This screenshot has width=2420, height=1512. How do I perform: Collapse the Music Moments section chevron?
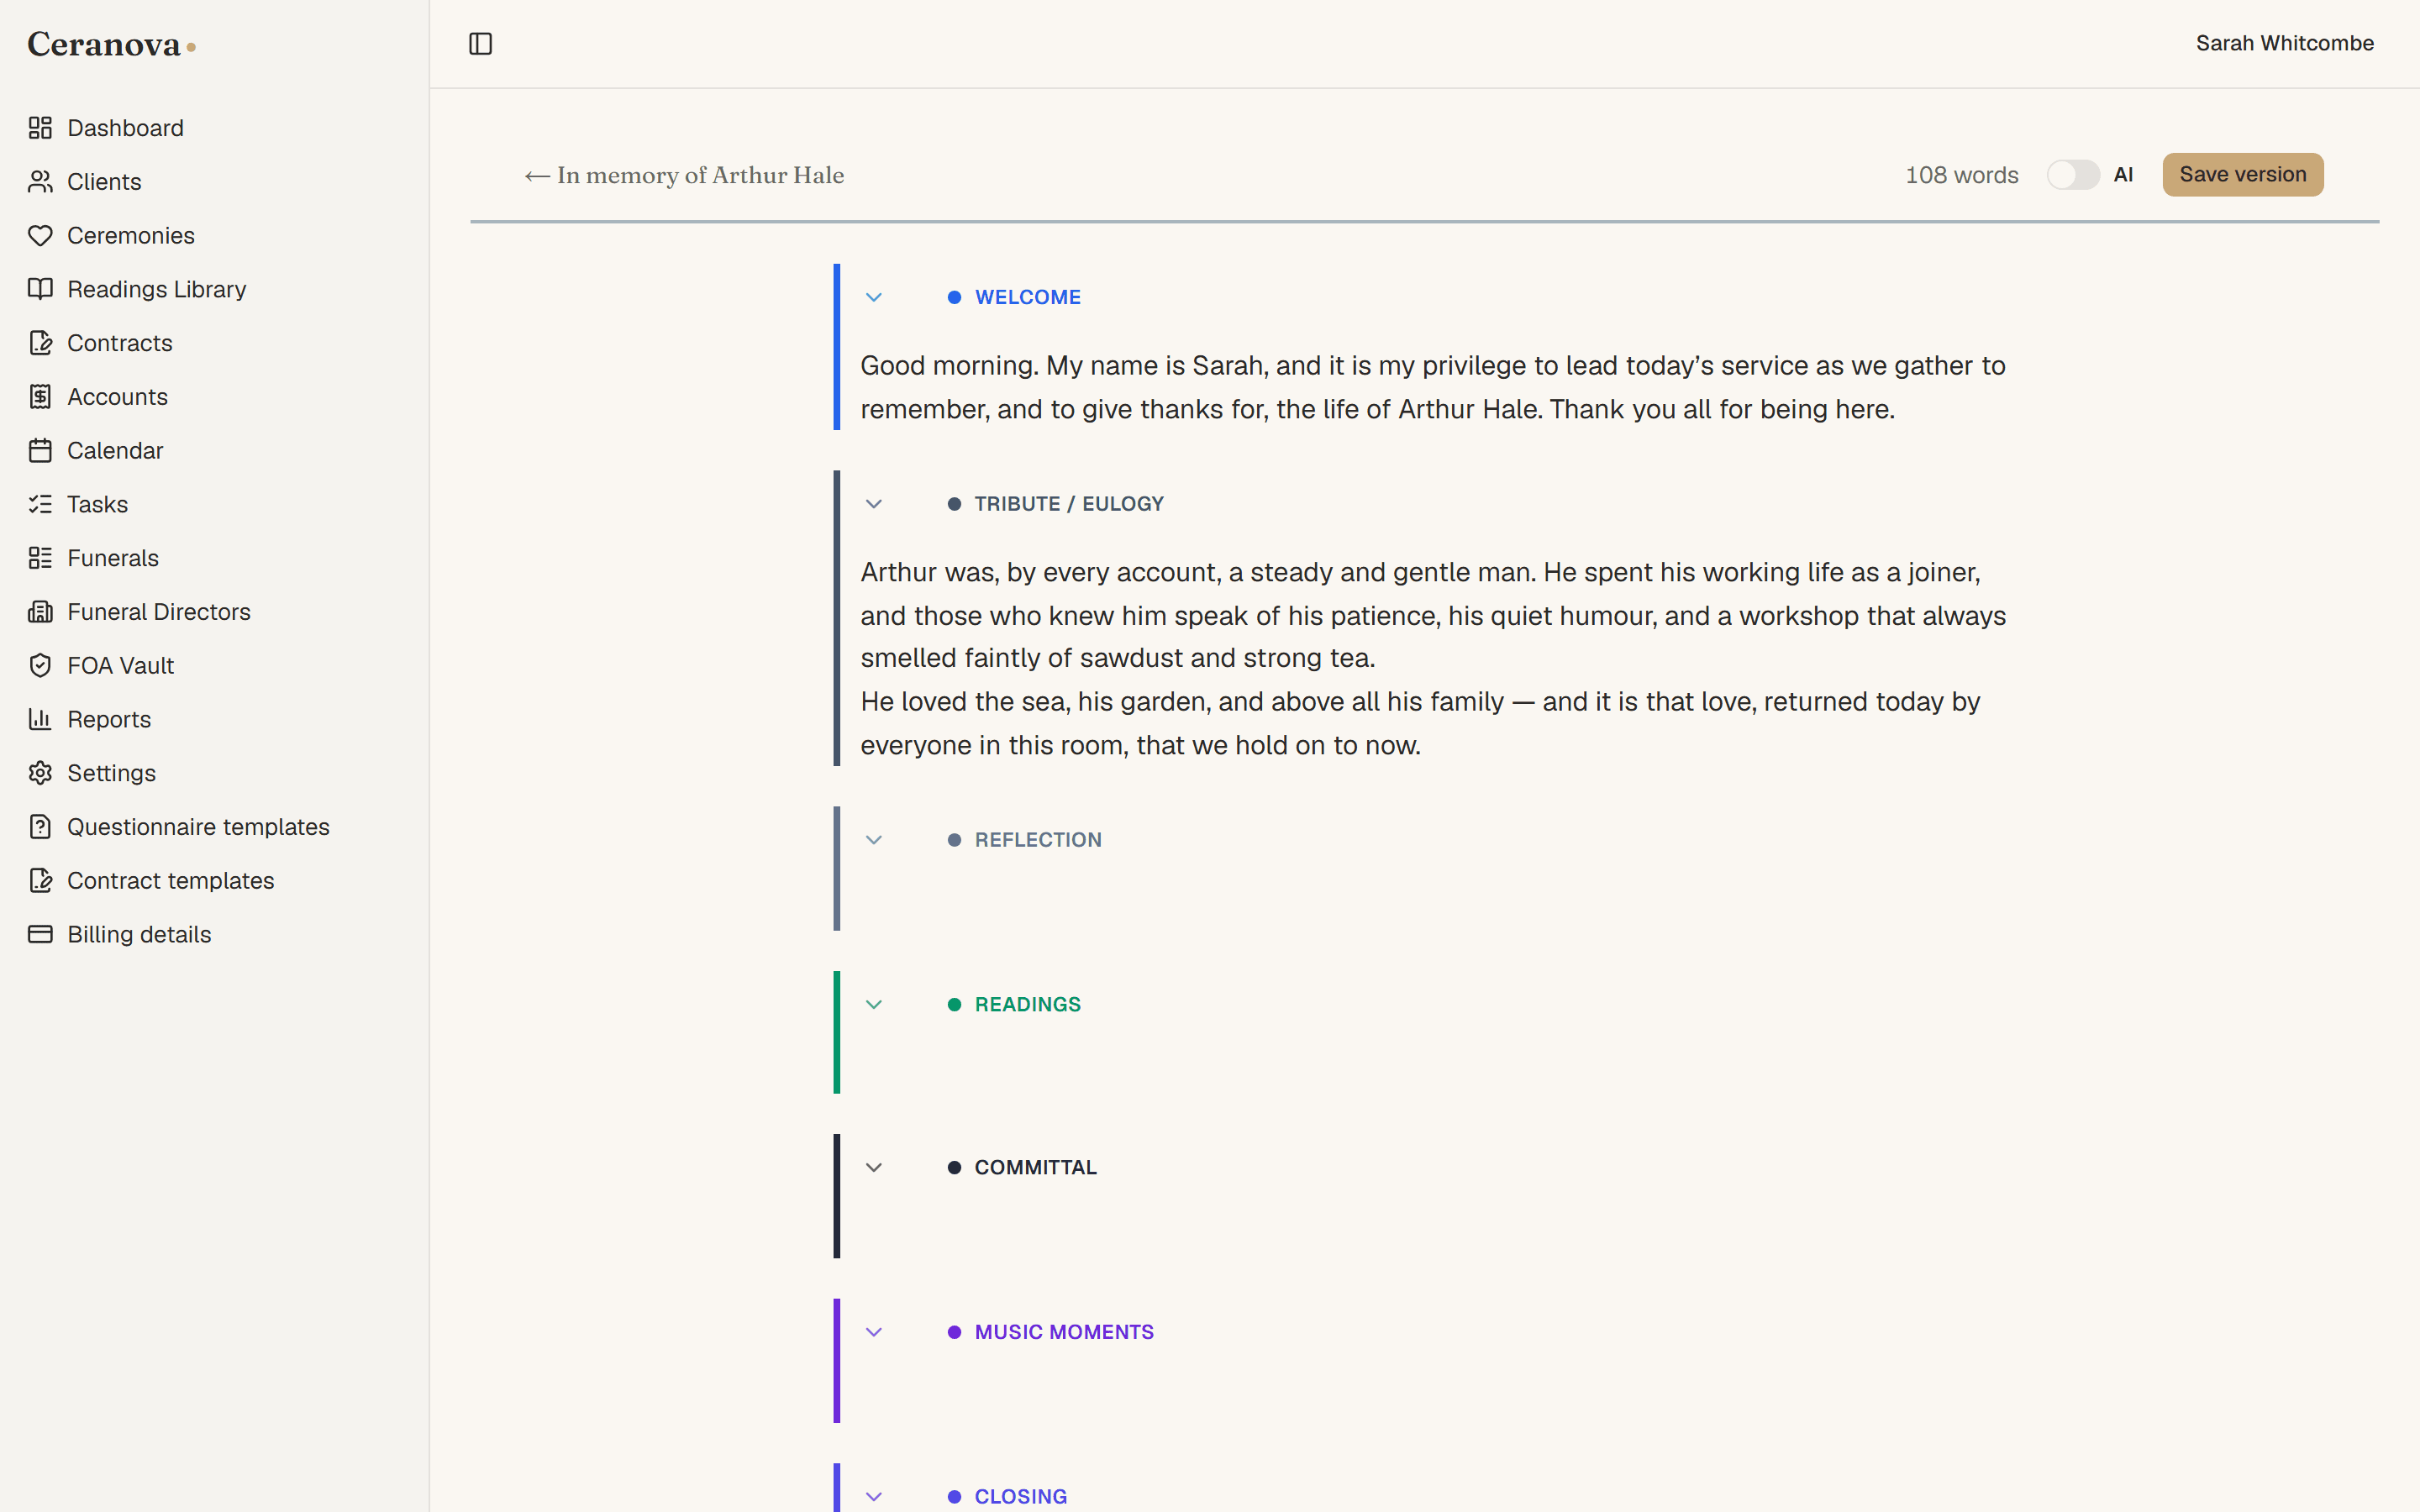click(x=874, y=1332)
